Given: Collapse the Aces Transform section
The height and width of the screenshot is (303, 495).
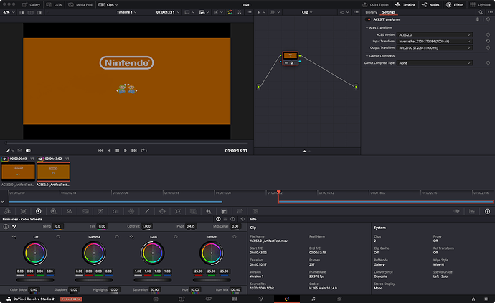Looking at the screenshot, I should coord(367,28).
